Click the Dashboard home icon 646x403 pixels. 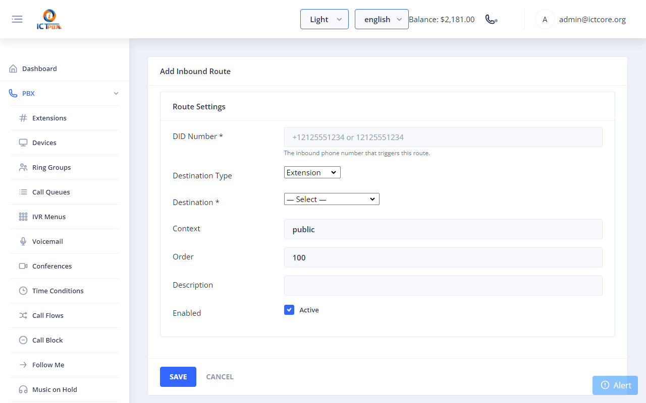point(13,69)
